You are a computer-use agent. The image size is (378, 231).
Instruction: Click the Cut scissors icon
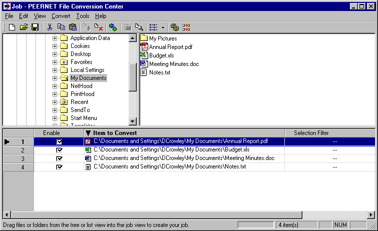pyautogui.click(x=50, y=27)
